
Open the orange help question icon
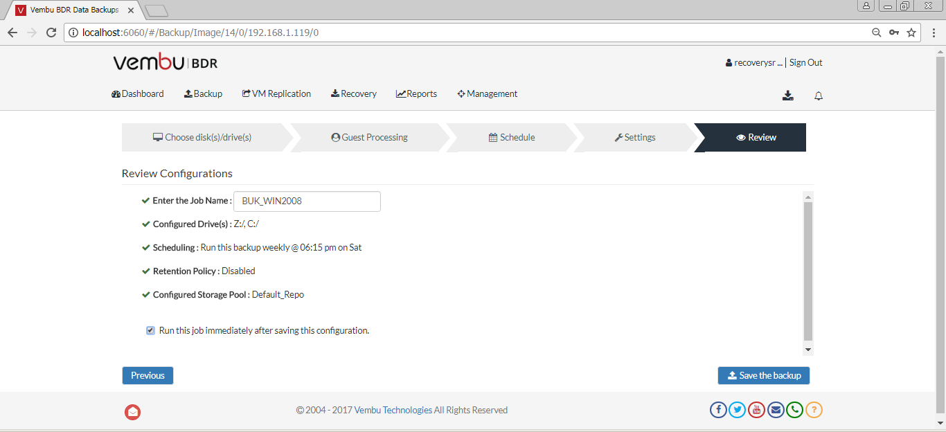814,410
